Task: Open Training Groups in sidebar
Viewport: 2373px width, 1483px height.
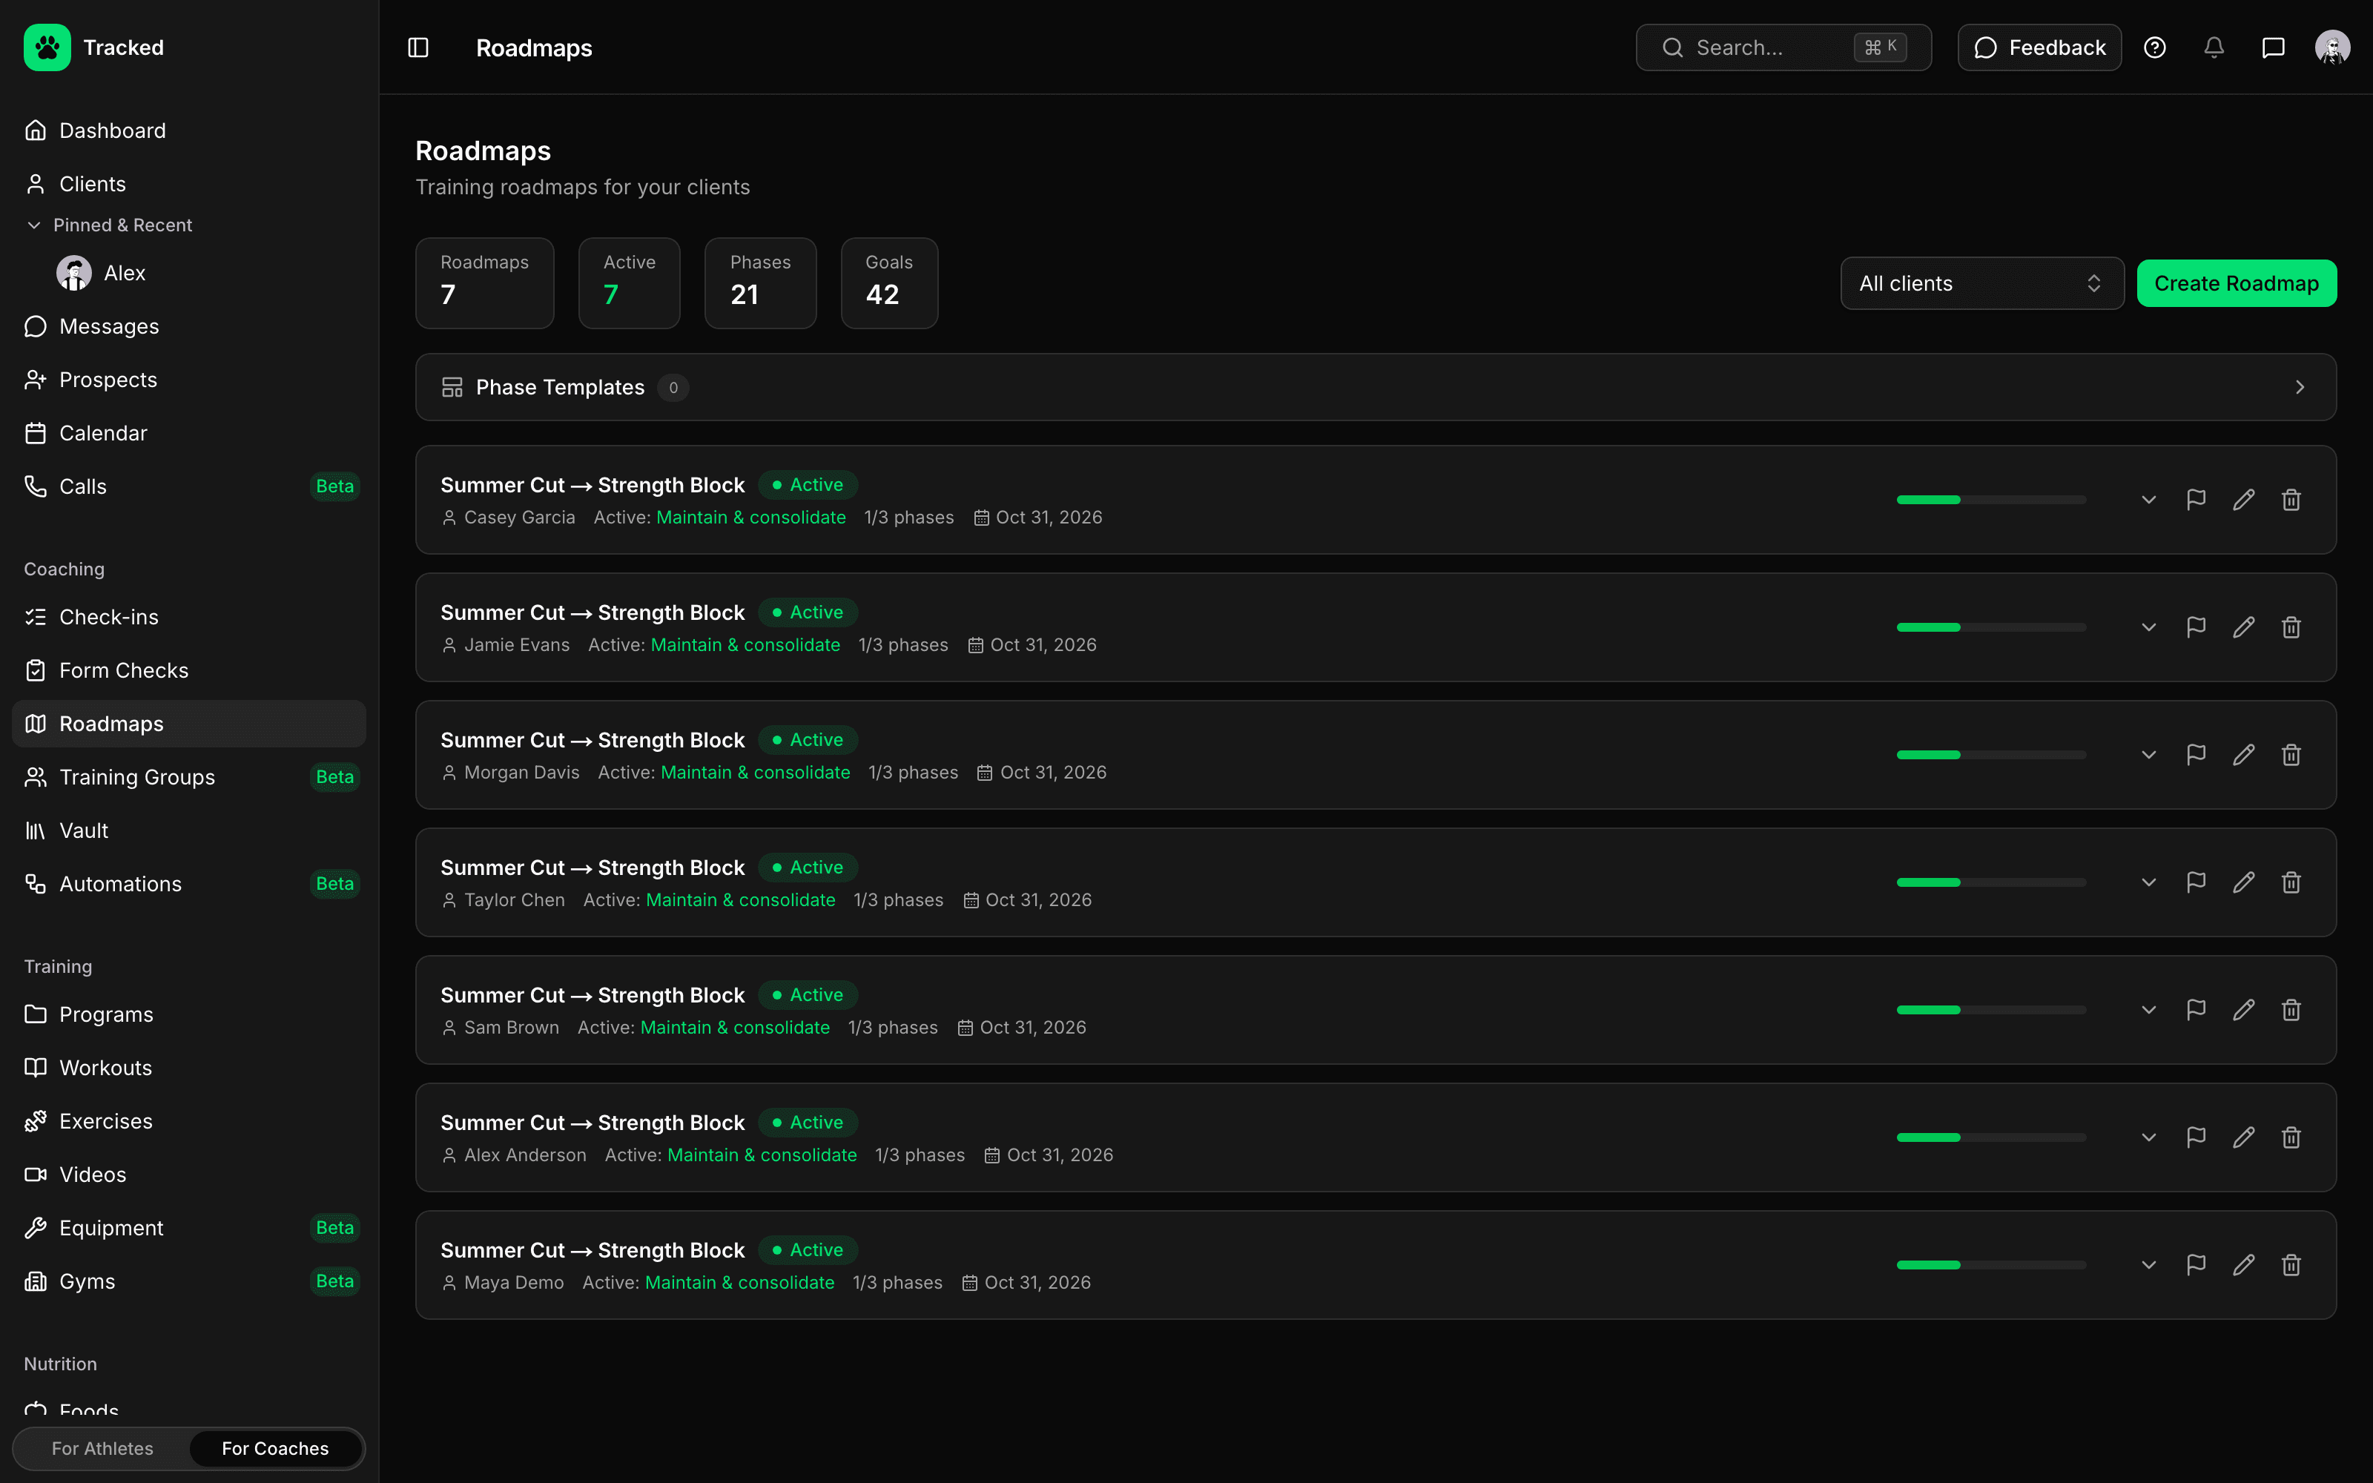Action: pos(188,777)
